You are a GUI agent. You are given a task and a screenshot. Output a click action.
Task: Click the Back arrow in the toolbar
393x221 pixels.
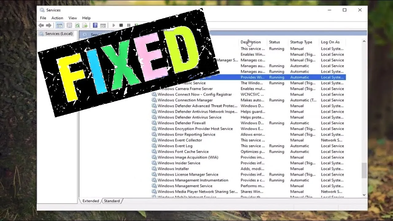pos(41,25)
